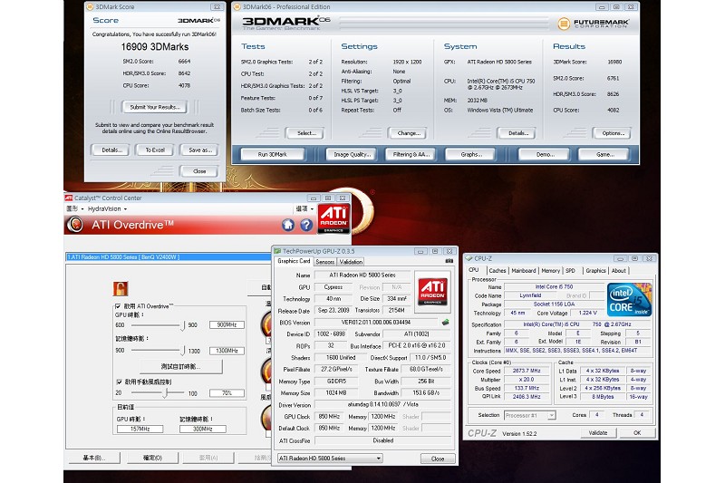The image size is (725, 483).
Task: Click the ATI Radeon logo in GPU-Z
Action: (432, 291)
